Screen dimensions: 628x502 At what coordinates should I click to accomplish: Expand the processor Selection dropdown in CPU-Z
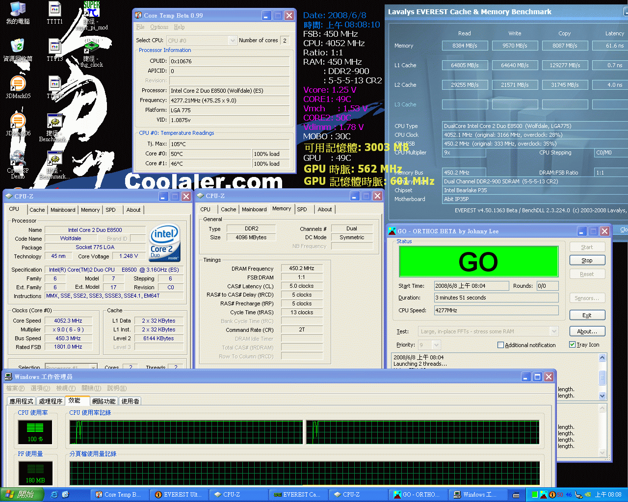tap(93, 367)
